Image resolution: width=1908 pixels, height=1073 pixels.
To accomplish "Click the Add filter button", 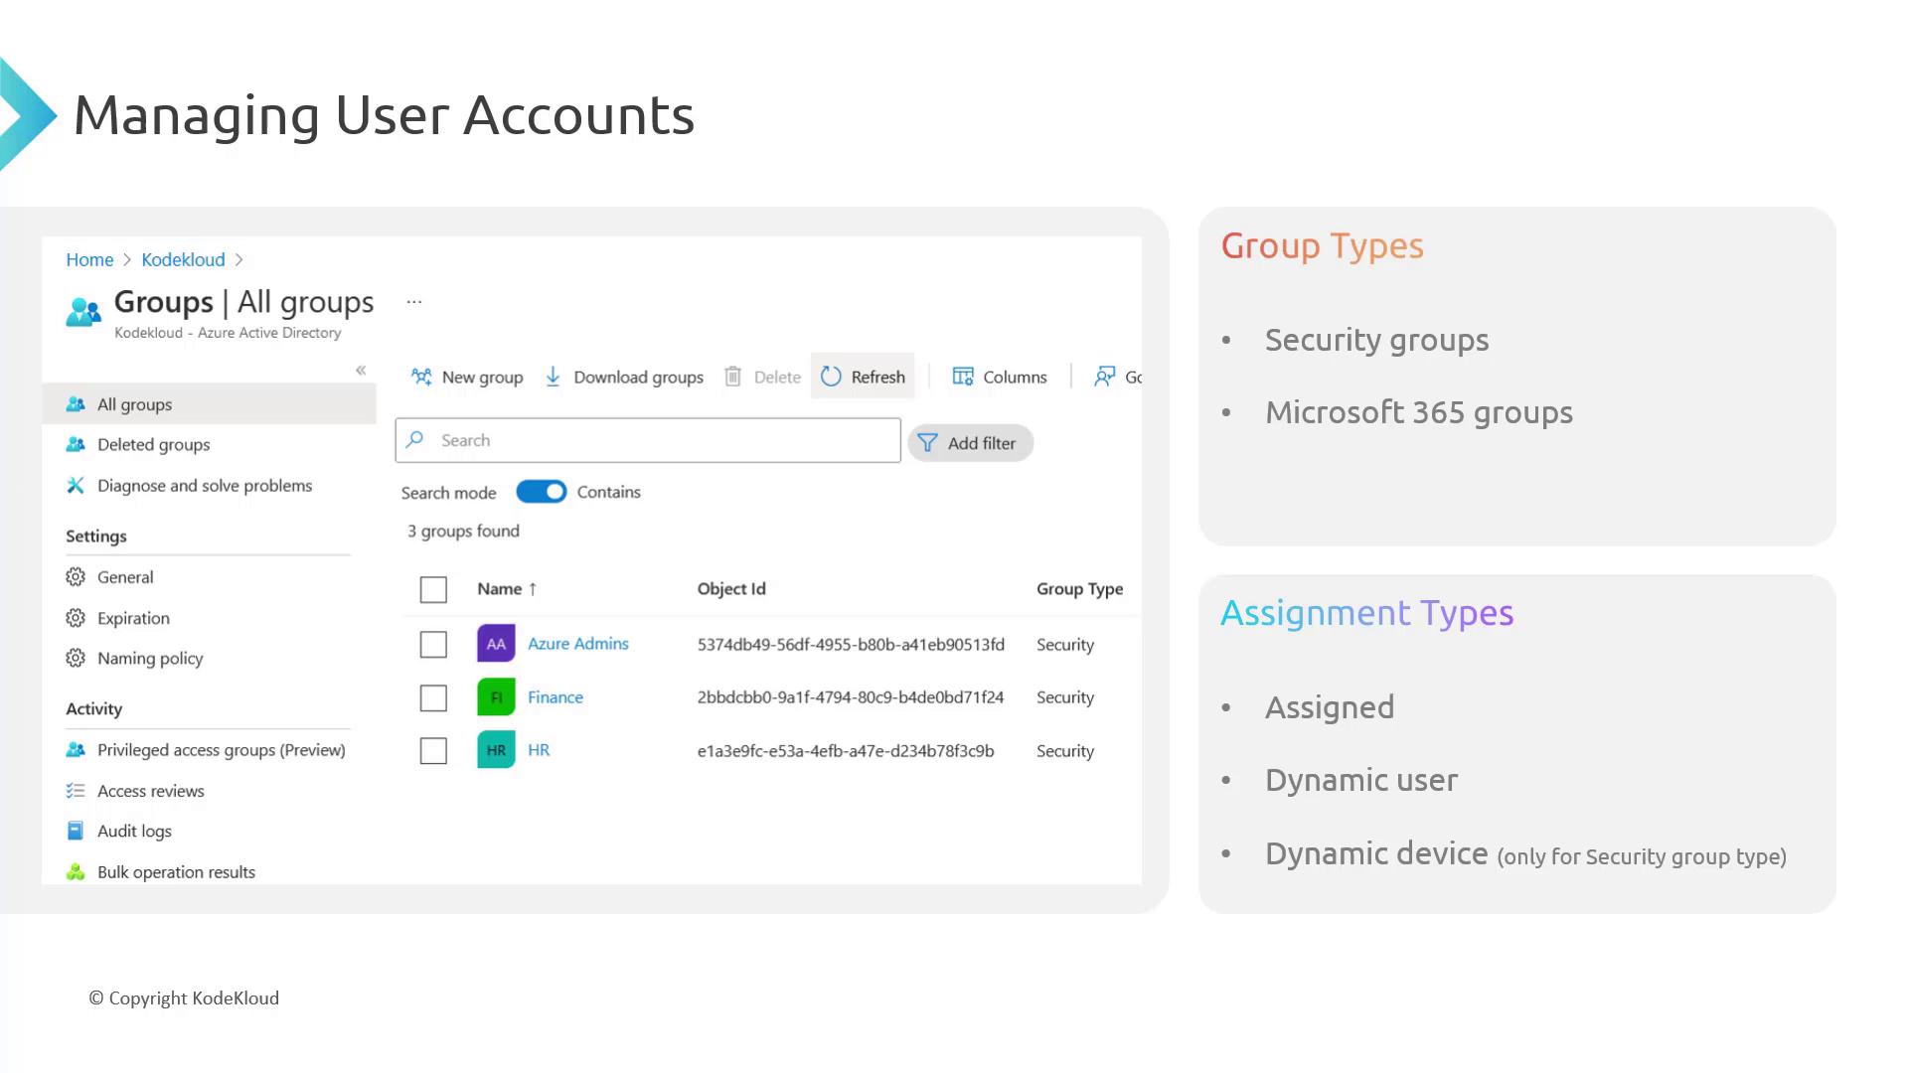I will tap(970, 443).
